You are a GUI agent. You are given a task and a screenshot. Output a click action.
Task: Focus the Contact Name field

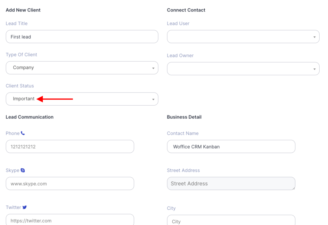tap(231, 147)
